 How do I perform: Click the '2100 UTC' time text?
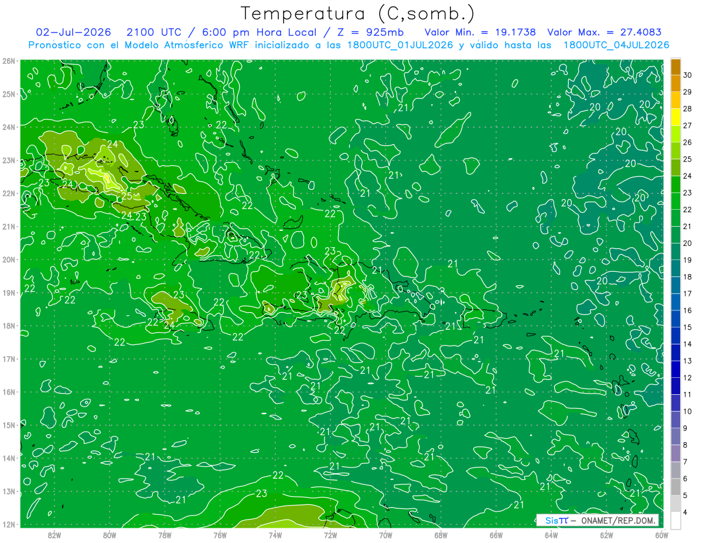[154, 32]
